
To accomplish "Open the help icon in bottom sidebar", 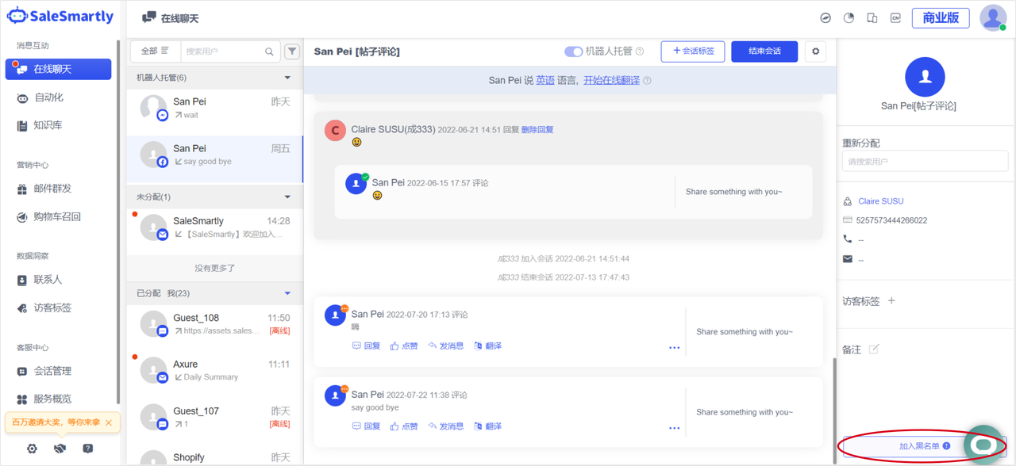I will pos(87,449).
